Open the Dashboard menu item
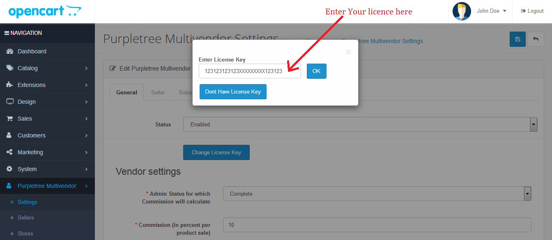The image size is (552, 240). click(x=47, y=51)
